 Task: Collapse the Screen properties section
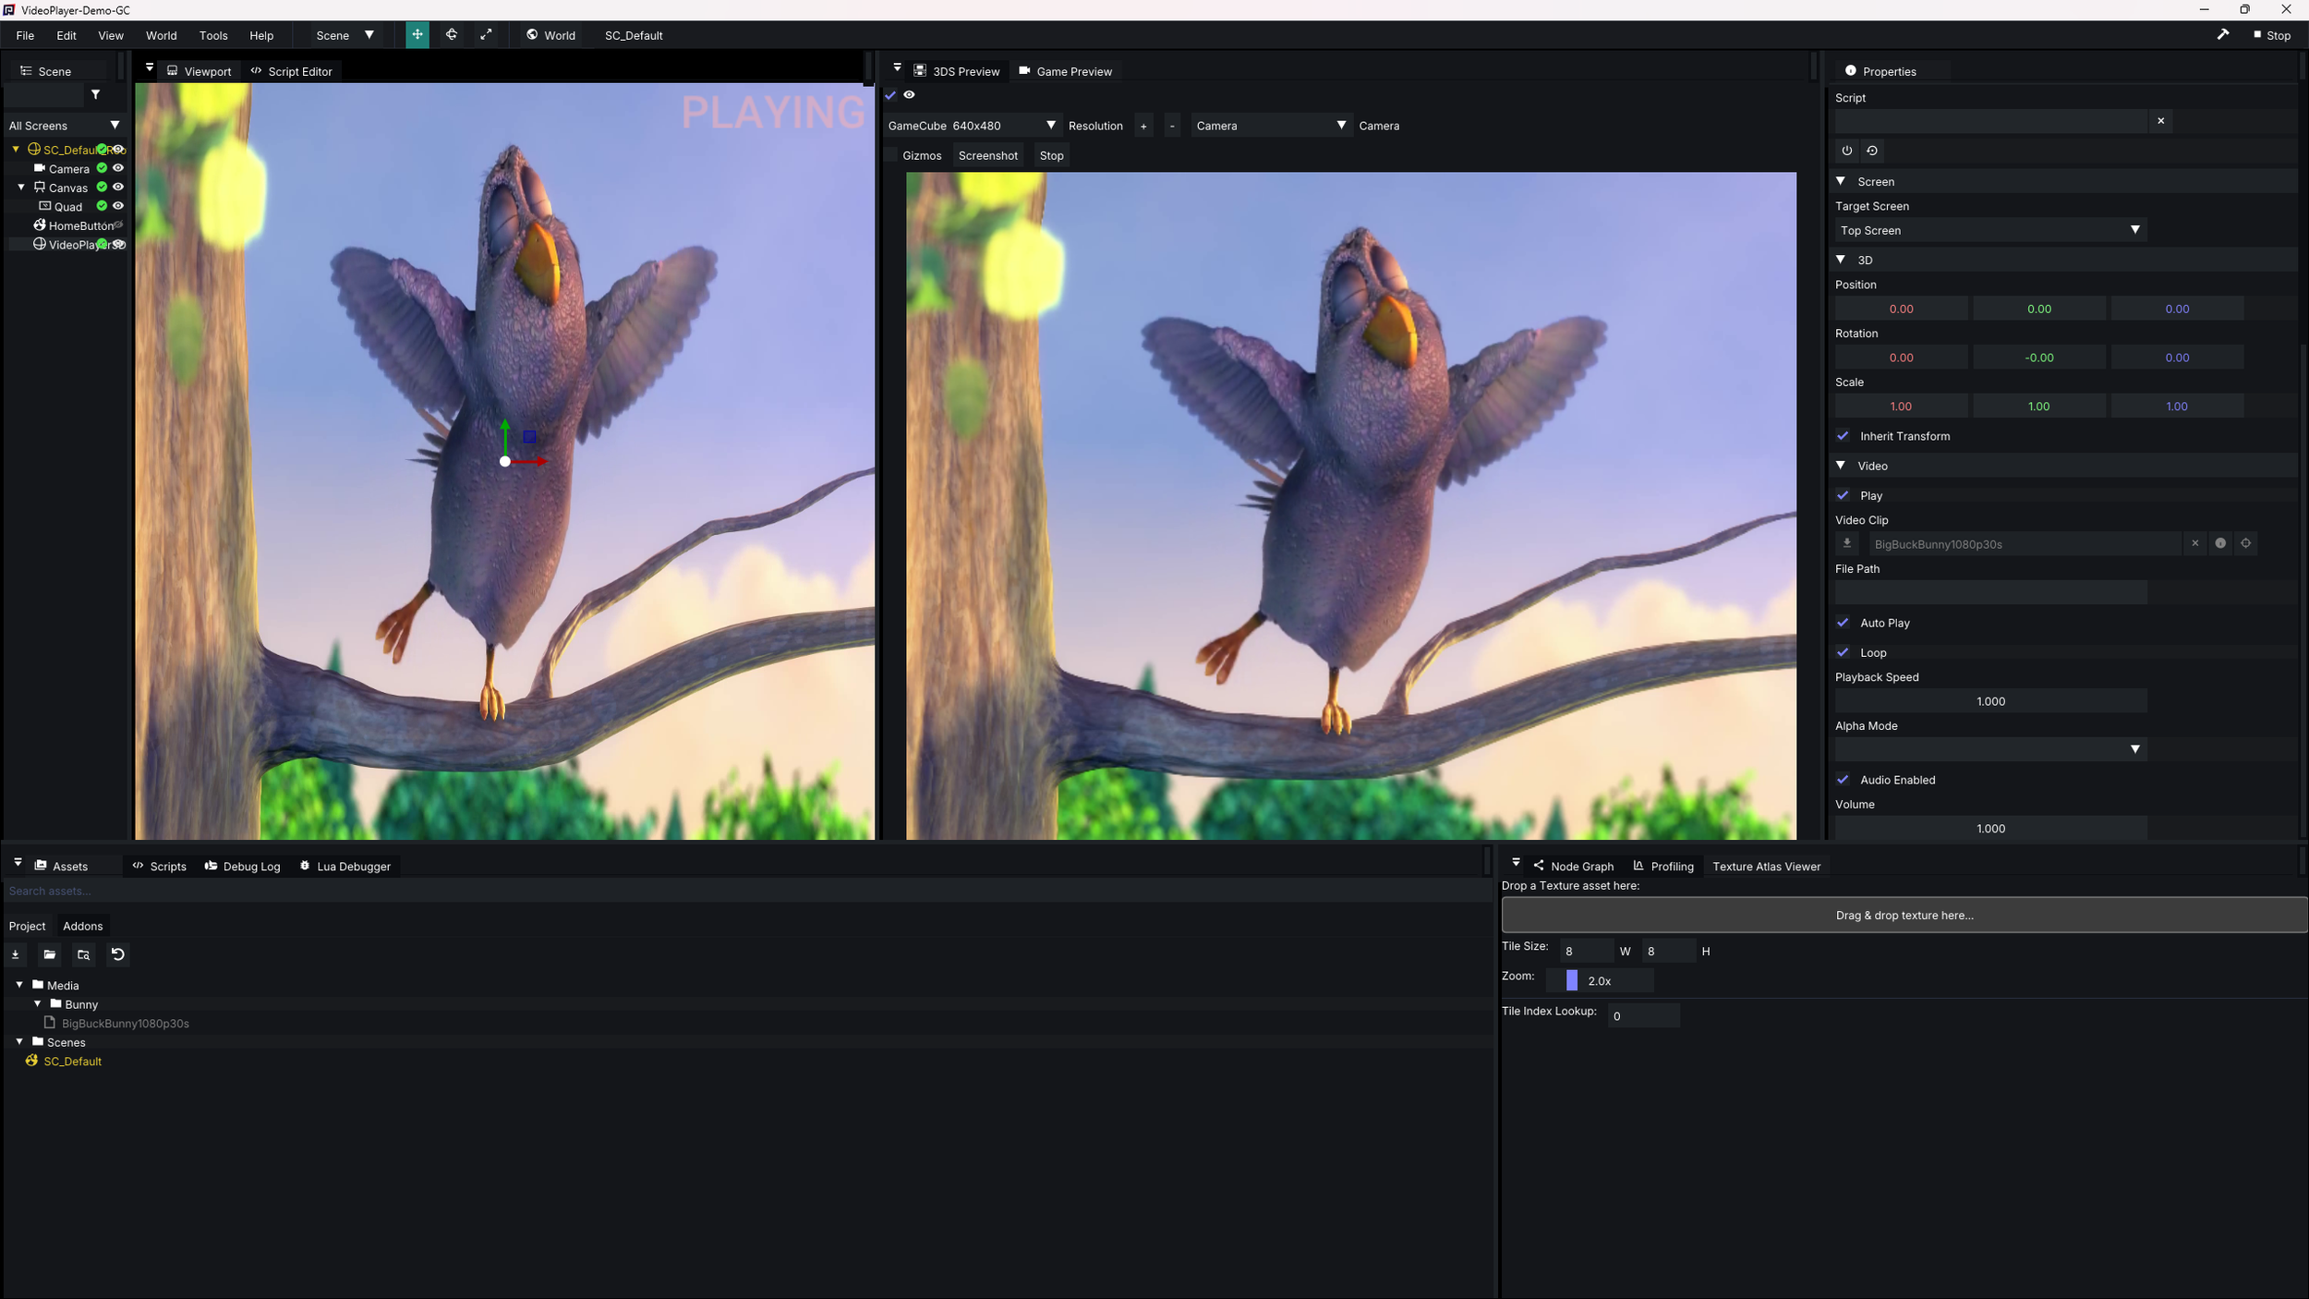(1841, 181)
